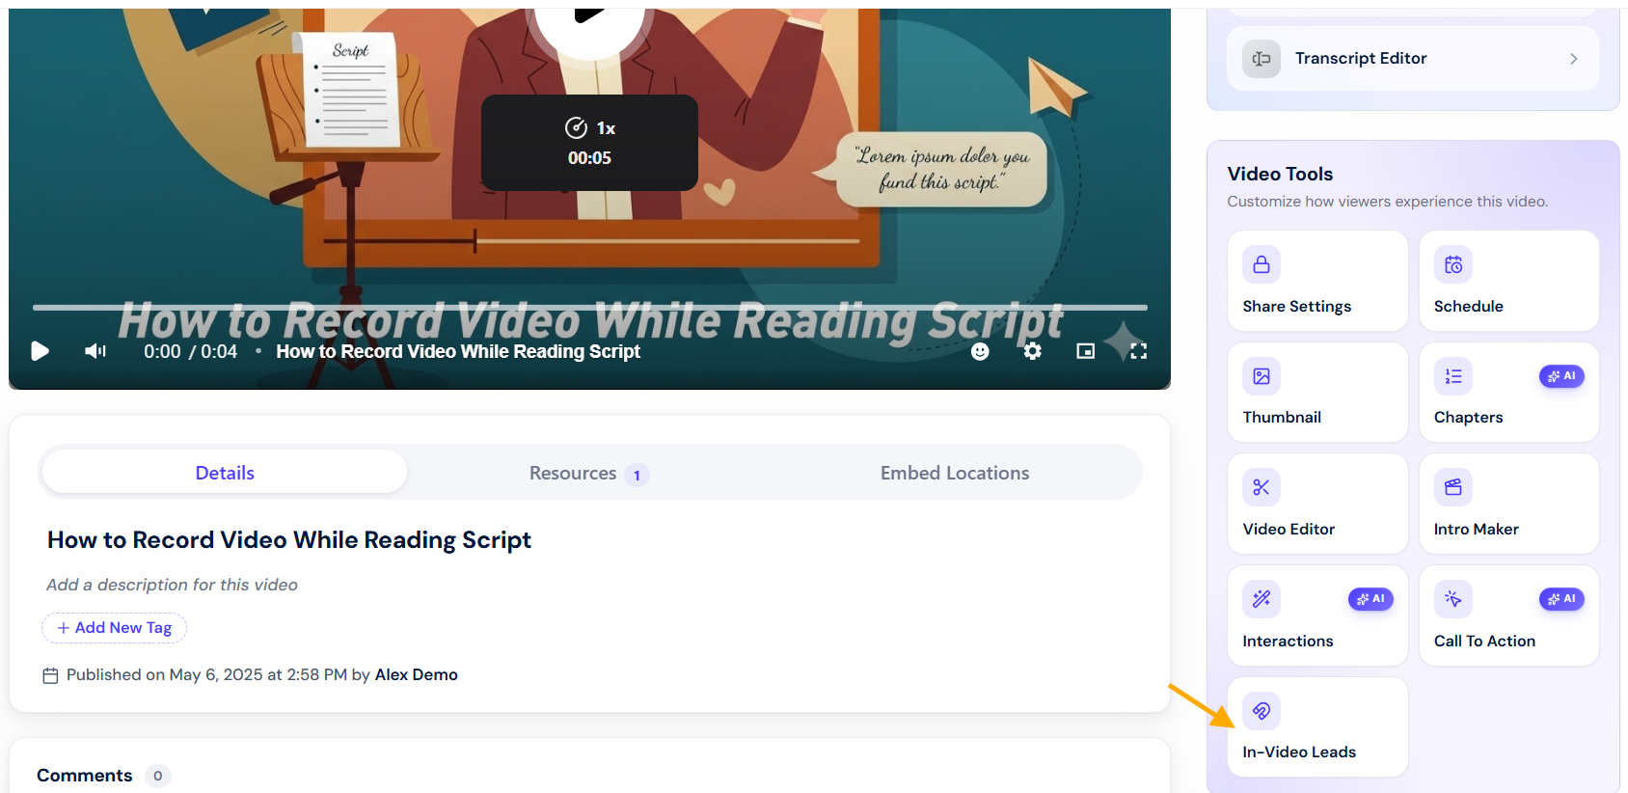The width and height of the screenshot is (1628, 793).
Task: Click the clapperboard Intro Maker icon
Action: pos(1453,487)
